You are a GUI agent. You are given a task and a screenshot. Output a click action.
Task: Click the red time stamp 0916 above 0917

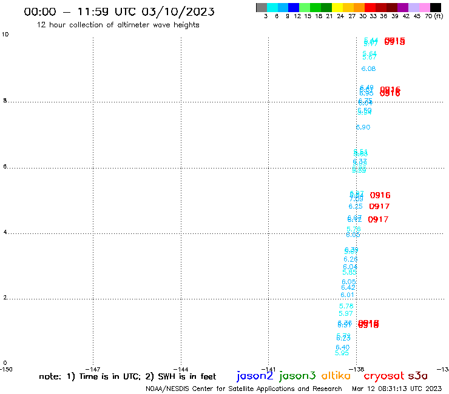[380, 195]
